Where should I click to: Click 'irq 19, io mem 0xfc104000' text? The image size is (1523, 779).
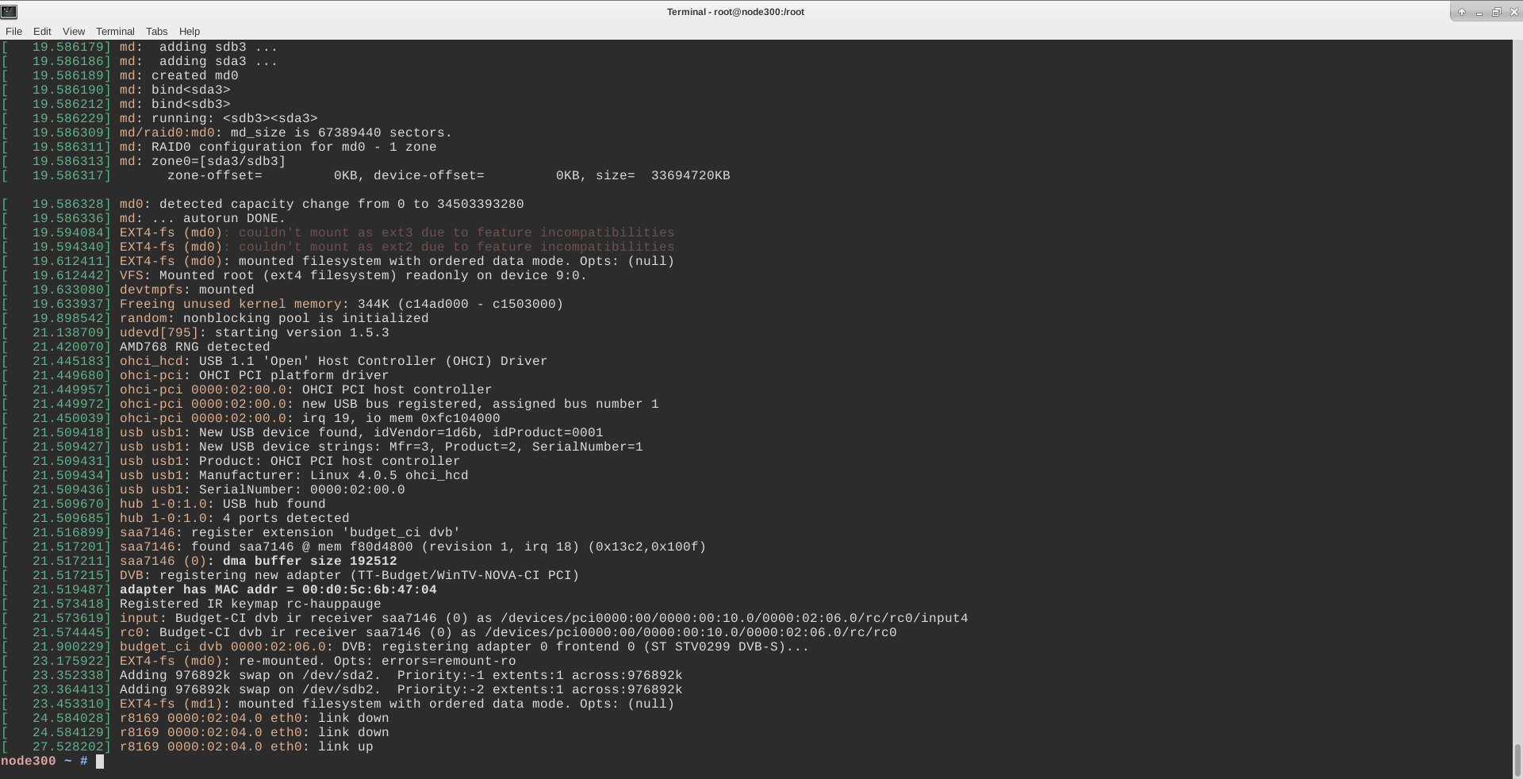401,418
